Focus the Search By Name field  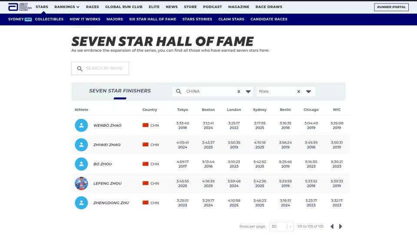(100, 68)
